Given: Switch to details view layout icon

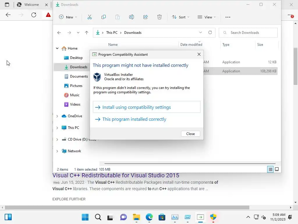Looking at the screenshot, I should [270, 169].
